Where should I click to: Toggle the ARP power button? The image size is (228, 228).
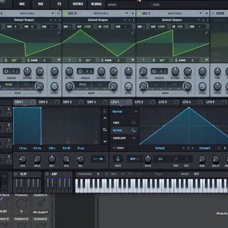point(47,174)
